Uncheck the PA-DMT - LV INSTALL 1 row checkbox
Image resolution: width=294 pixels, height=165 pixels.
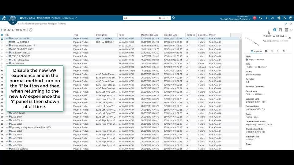(x=2, y=38)
